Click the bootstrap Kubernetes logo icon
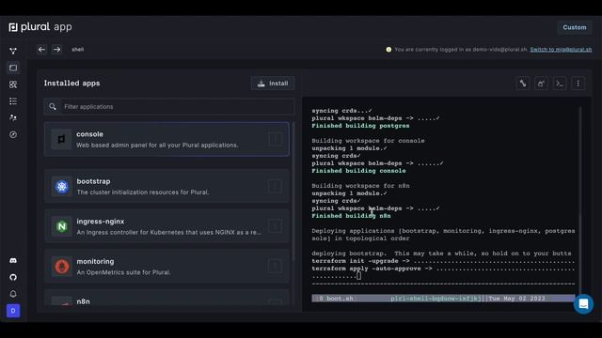The image size is (602, 338). click(61, 186)
